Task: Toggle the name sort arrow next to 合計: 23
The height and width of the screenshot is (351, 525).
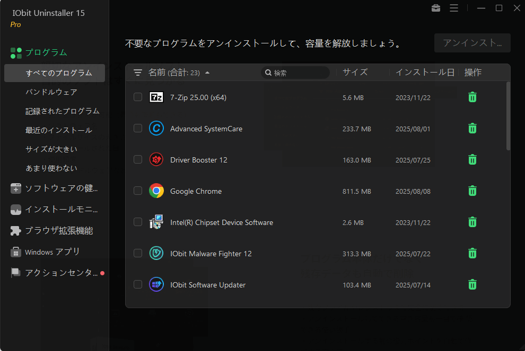Action: [x=207, y=73]
